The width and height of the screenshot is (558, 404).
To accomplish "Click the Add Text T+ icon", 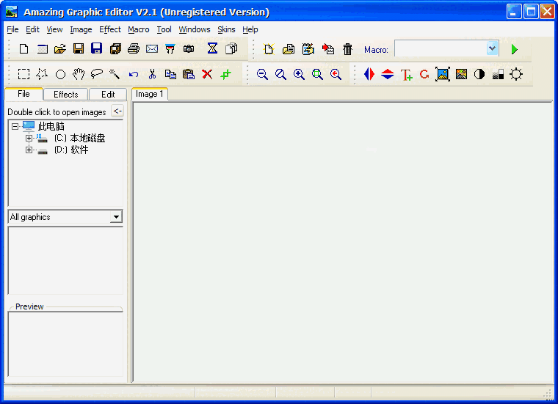I will coord(406,75).
